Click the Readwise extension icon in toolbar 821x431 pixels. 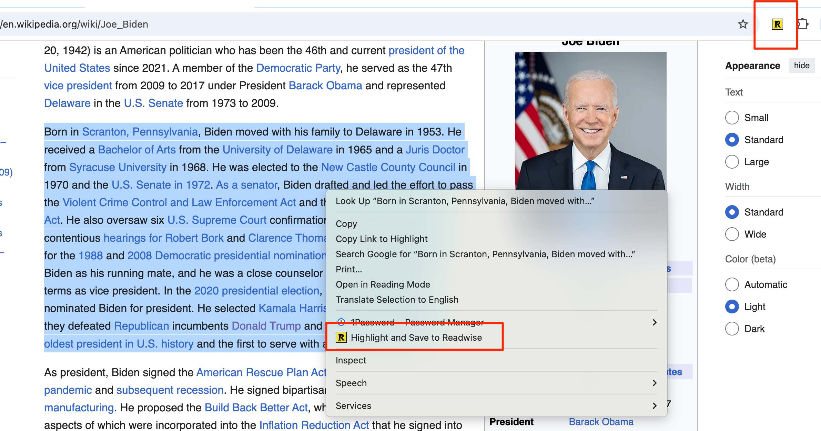(x=777, y=24)
